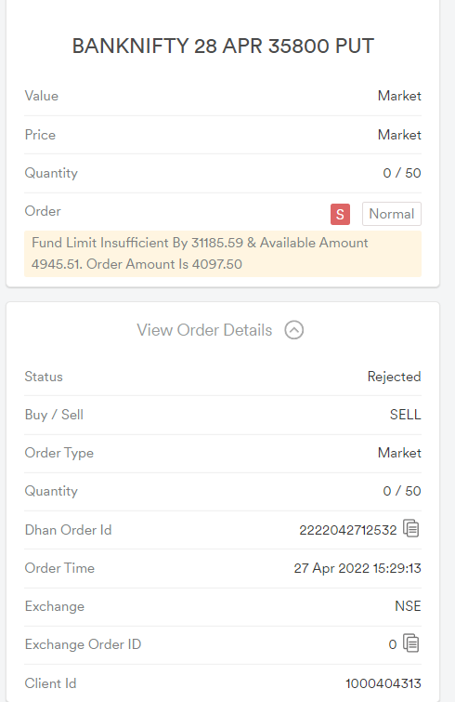
Task: Copy the Dhan Order Id value
Action: click(x=411, y=529)
